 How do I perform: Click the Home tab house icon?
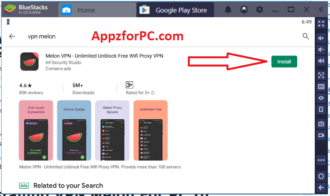click(66, 10)
